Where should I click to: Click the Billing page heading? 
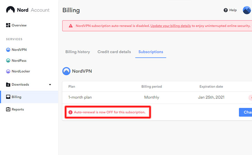pyautogui.click(x=71, y=10)
